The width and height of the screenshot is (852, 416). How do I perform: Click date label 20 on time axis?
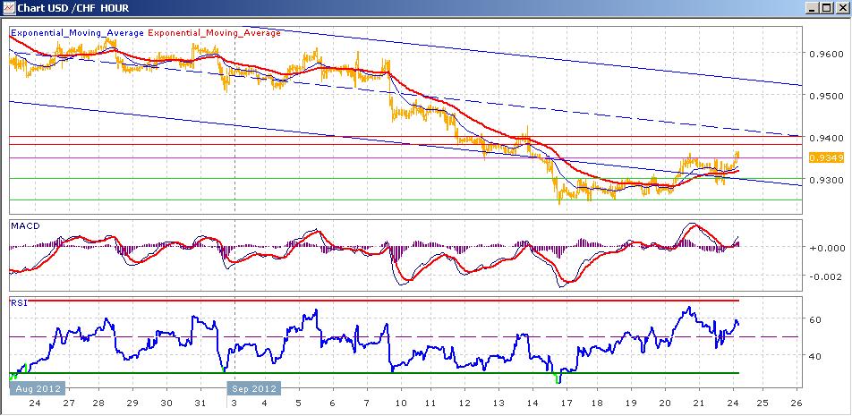[x=665, y=404]
